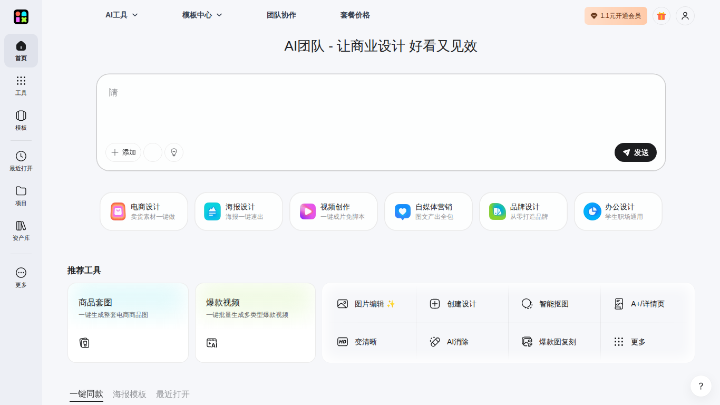This screenshot has width=720, height=405.
Task: Open 套餐价格 in the top menu
Action: (355, 15)
